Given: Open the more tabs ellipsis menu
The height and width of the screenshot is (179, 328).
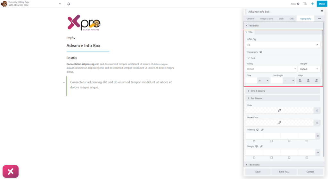Looking at the screenshot, I should 319,19.
